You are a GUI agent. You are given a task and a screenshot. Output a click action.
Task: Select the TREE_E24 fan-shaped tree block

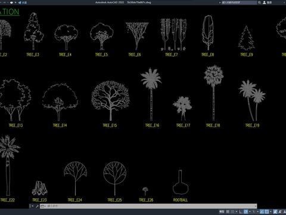75,179
